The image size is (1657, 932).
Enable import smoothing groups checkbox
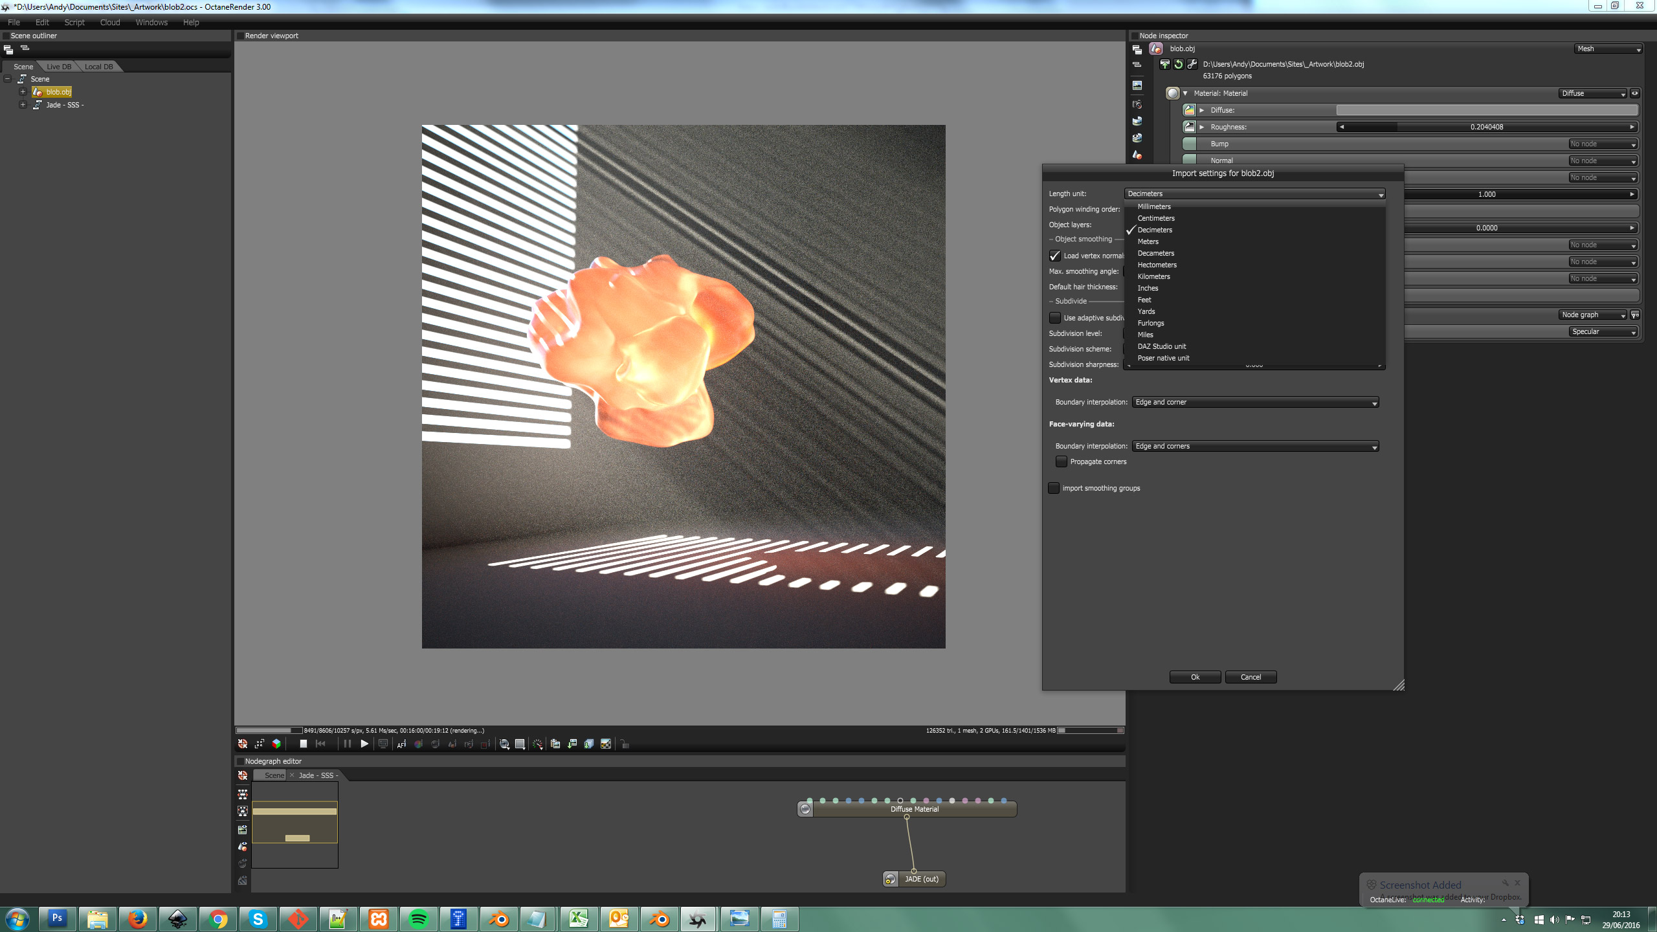pos(1054,488)
